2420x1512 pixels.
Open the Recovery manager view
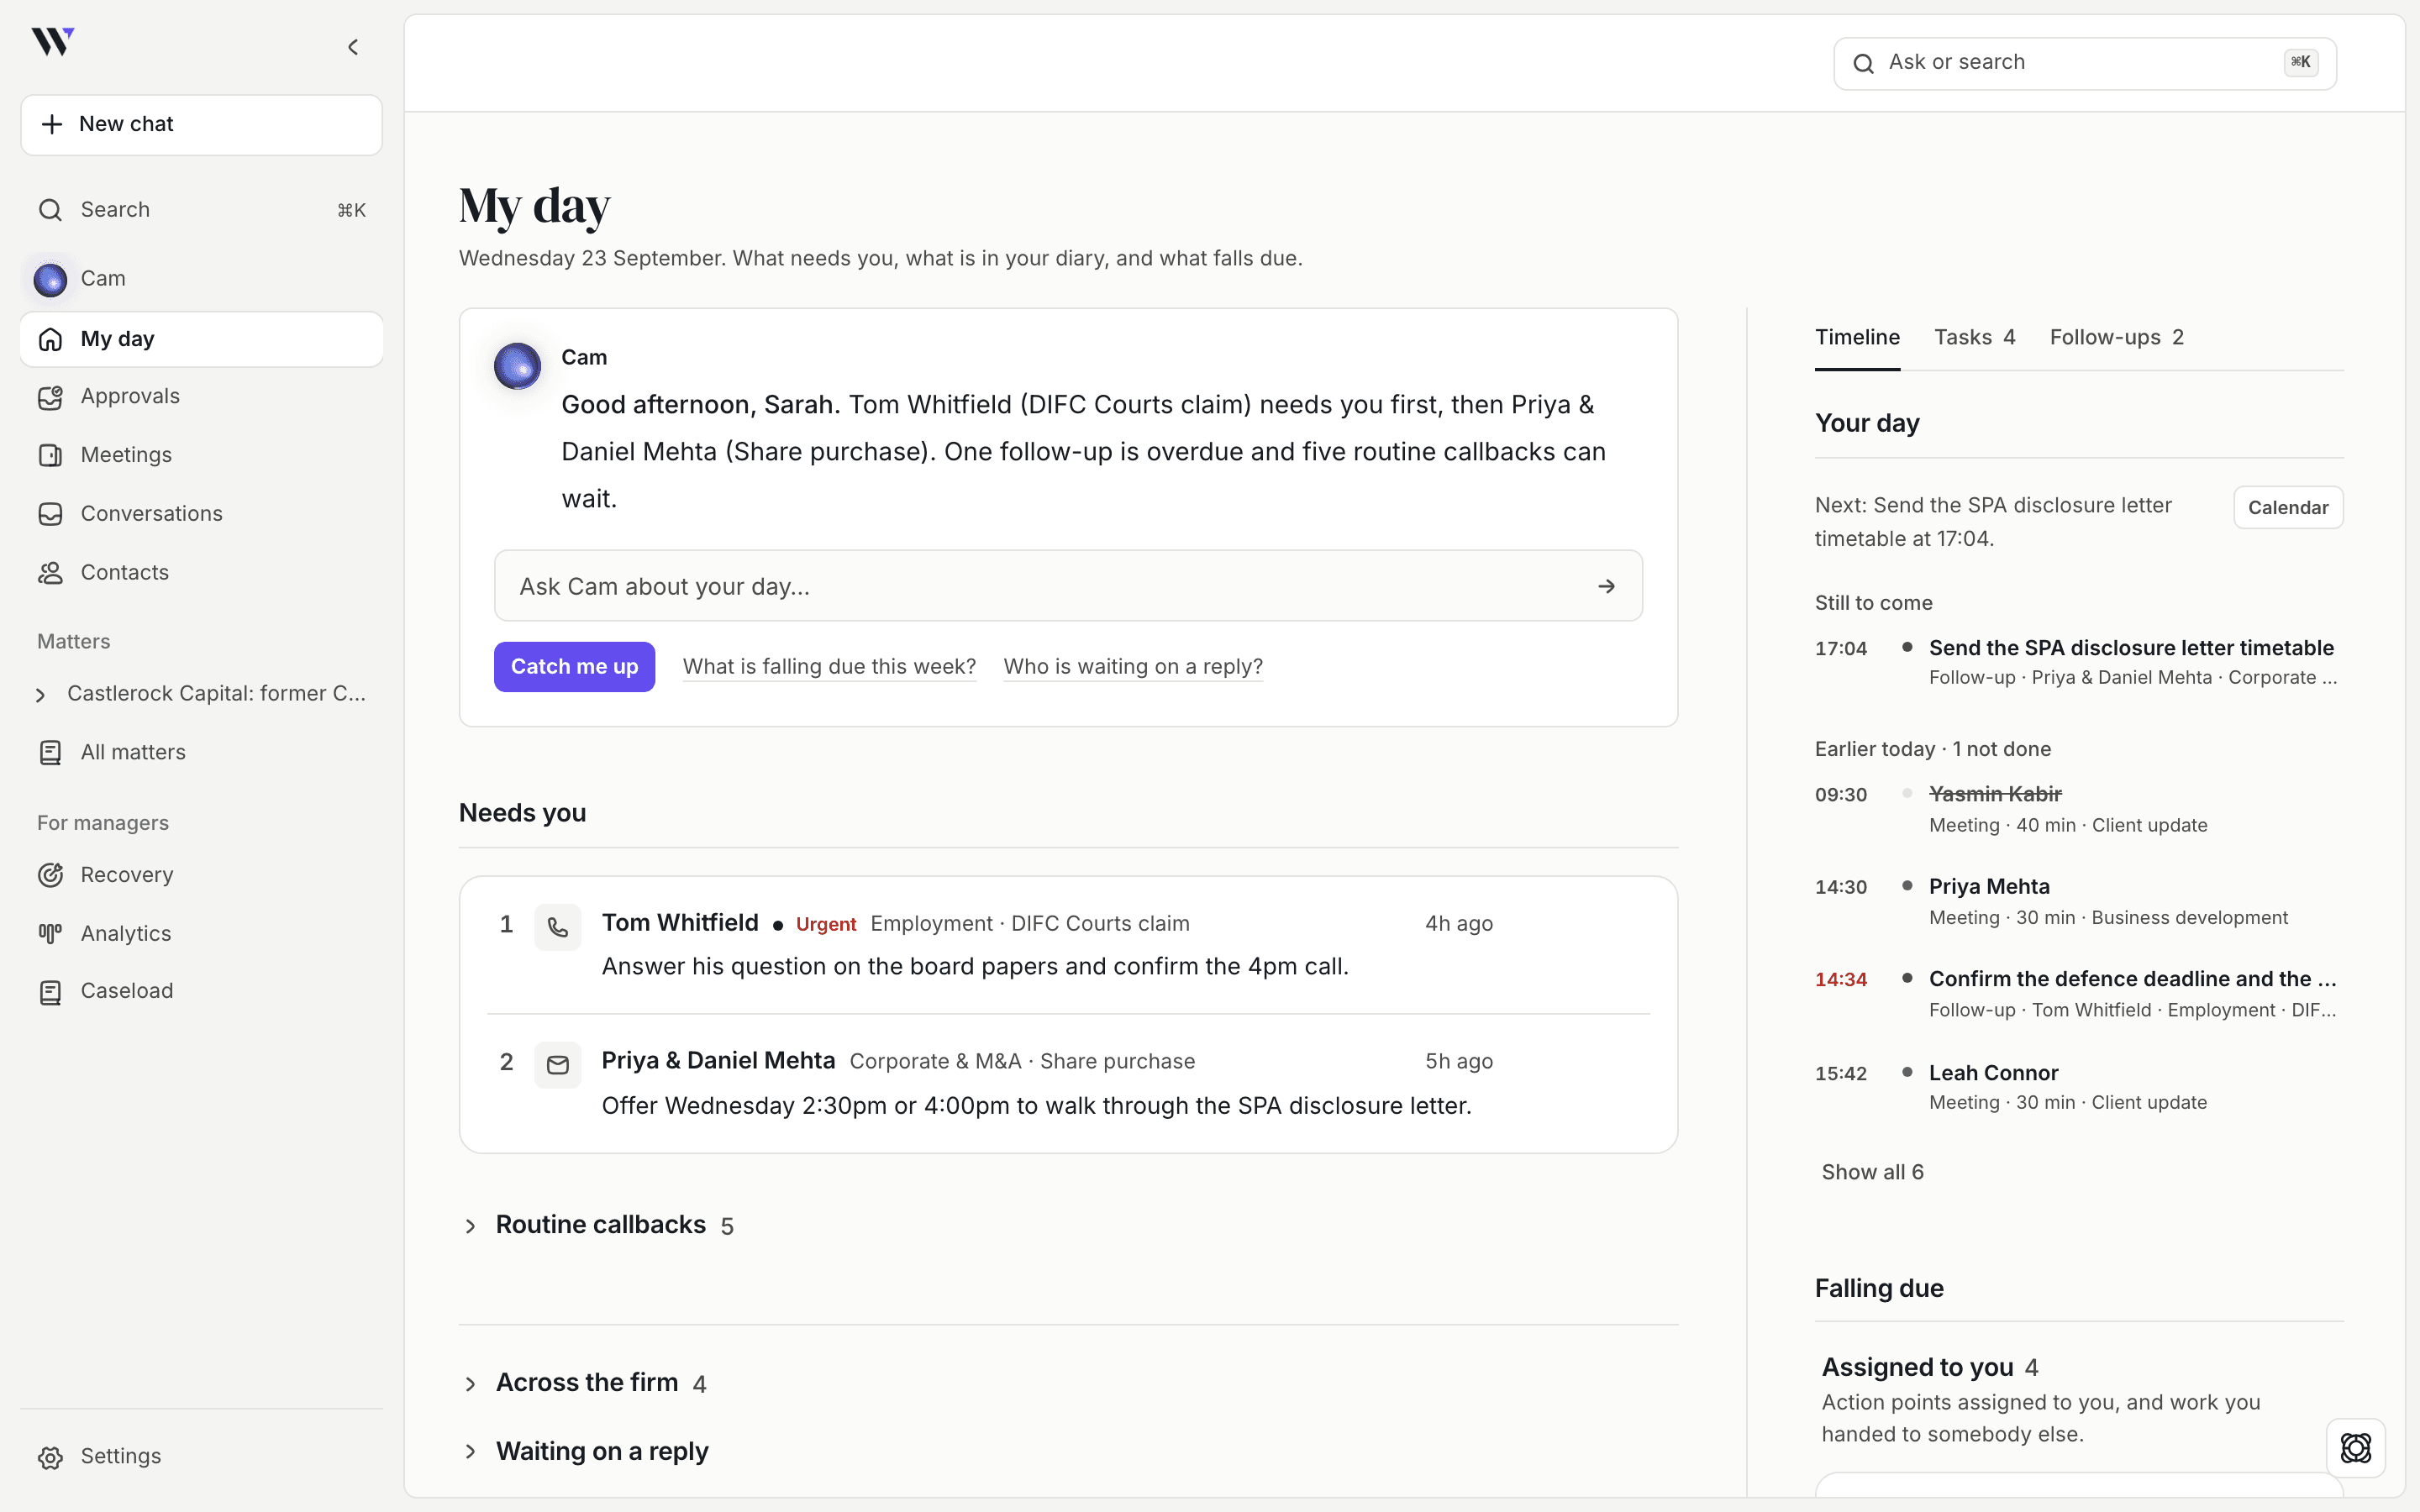(201, 875)
